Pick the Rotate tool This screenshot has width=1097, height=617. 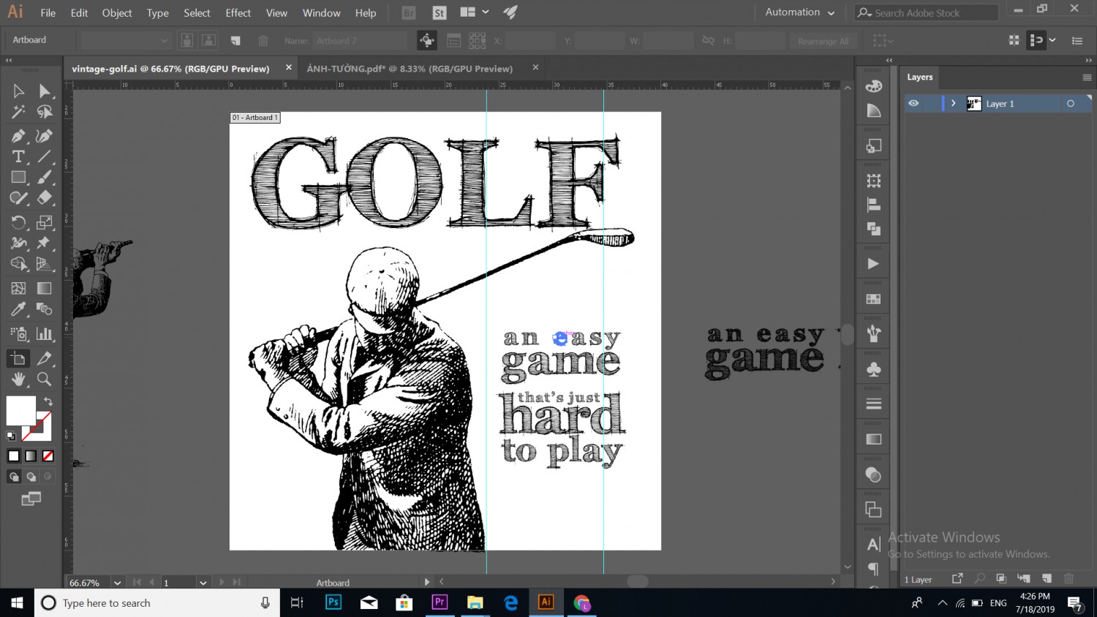pyautogui.click(x=18, y=222)
